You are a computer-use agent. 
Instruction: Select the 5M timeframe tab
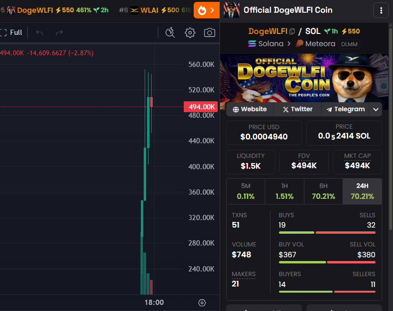pyautogui.click(x=246, y=191)
